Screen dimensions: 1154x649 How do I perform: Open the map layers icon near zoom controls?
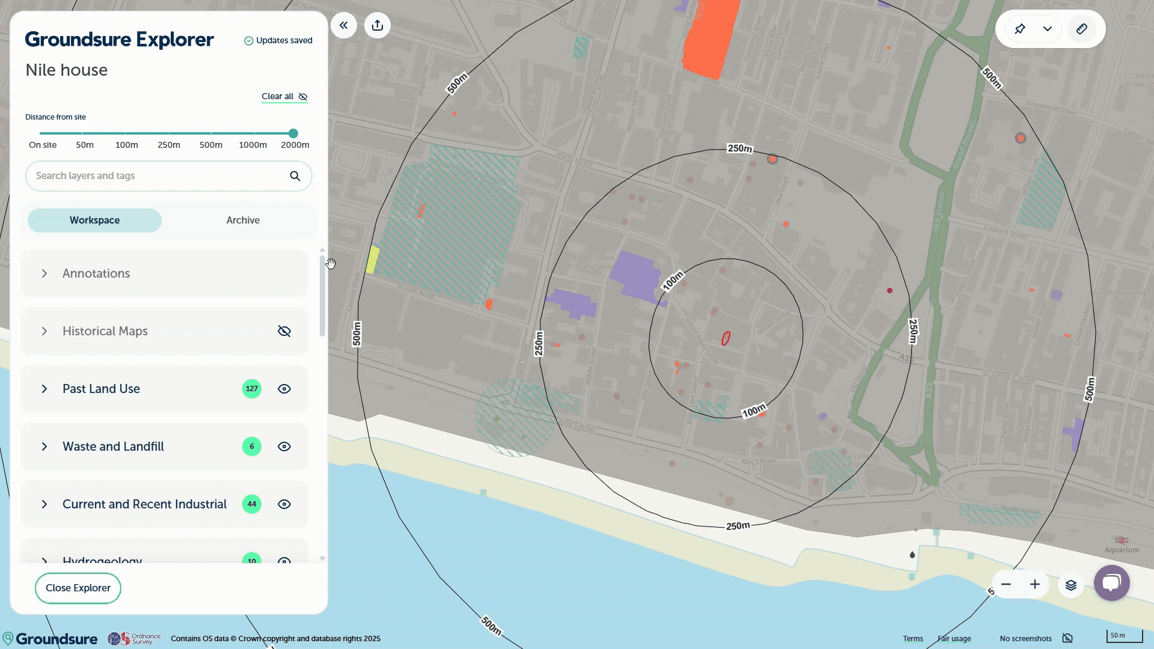pos(1070,584)
